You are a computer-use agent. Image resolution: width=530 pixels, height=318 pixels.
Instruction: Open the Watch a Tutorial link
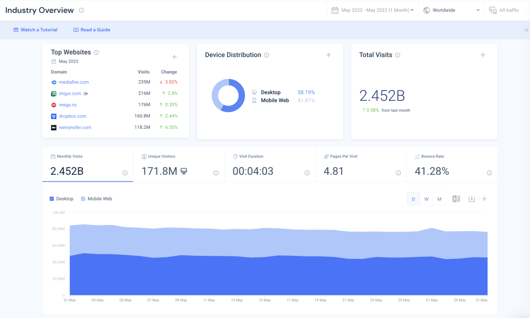[x=35, y=29]
